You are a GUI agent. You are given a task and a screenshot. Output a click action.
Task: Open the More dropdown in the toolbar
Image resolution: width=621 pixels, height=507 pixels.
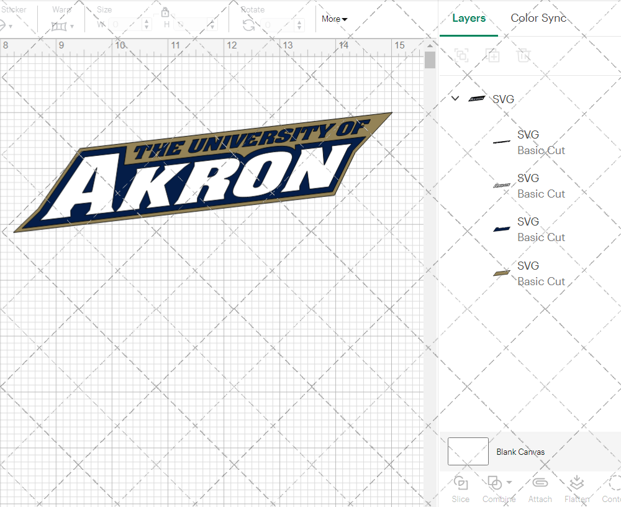click(333, 19)
